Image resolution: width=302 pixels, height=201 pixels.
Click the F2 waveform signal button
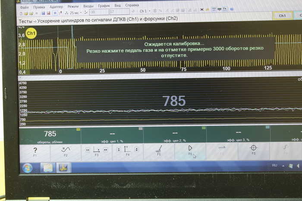pos(66,151)
